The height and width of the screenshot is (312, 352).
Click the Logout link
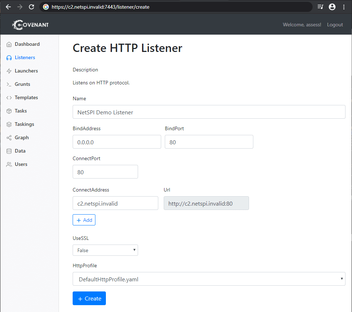point(335,25)
